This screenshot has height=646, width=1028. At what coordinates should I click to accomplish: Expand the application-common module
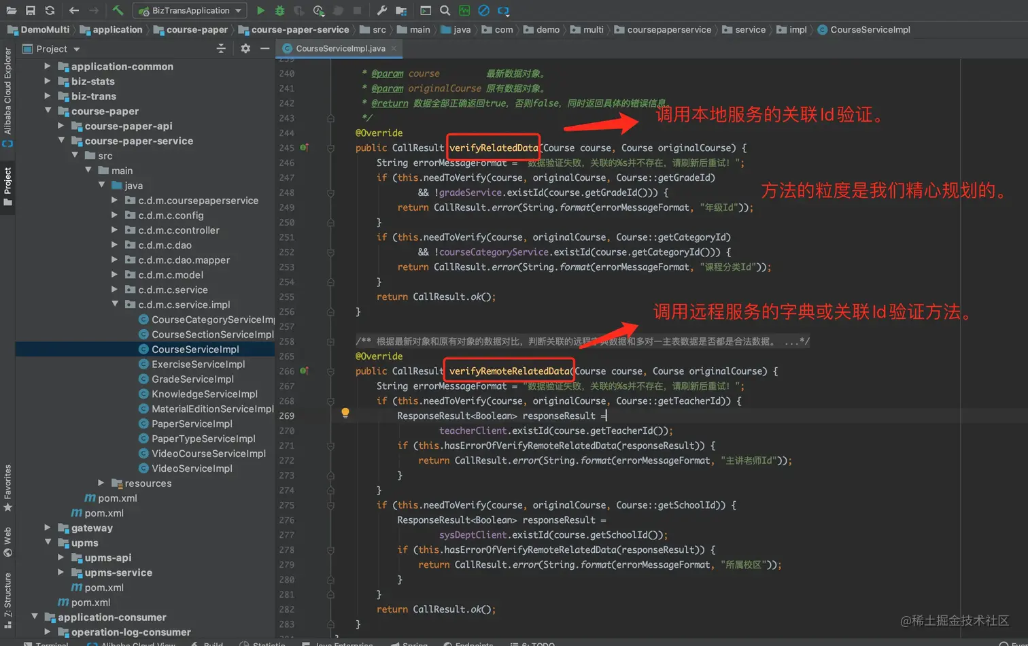tap(48, 66)
